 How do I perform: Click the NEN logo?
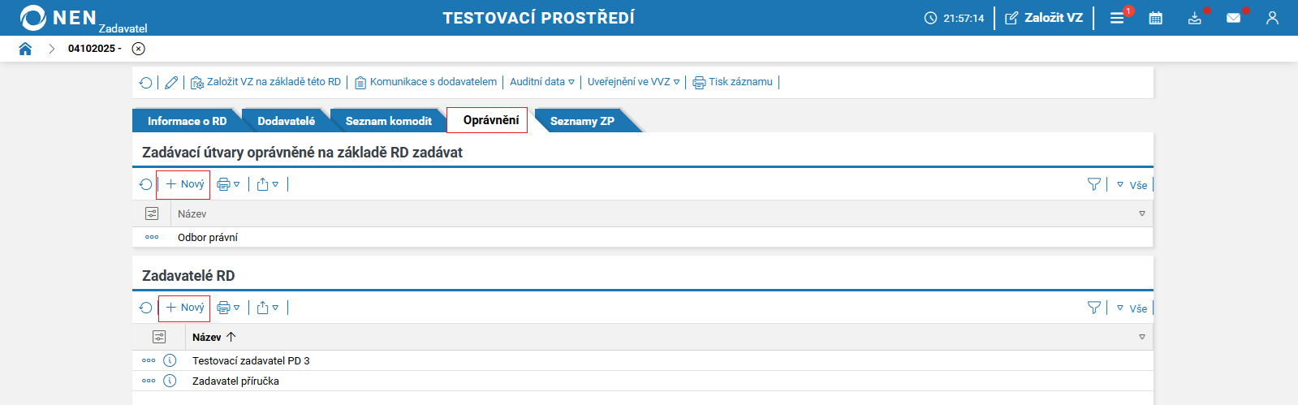(58, 18)
